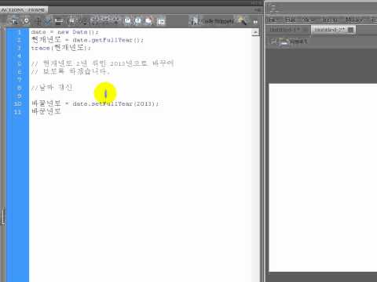Add a new item to the script

[14, 21]
